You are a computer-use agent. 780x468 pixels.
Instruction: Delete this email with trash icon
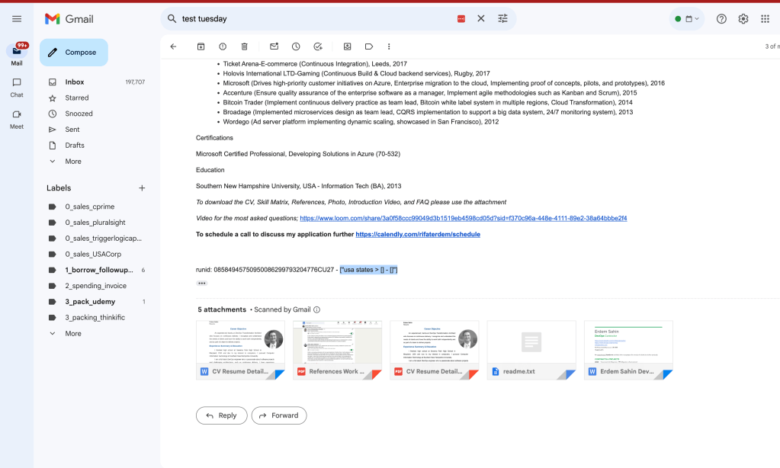[244, 46]
